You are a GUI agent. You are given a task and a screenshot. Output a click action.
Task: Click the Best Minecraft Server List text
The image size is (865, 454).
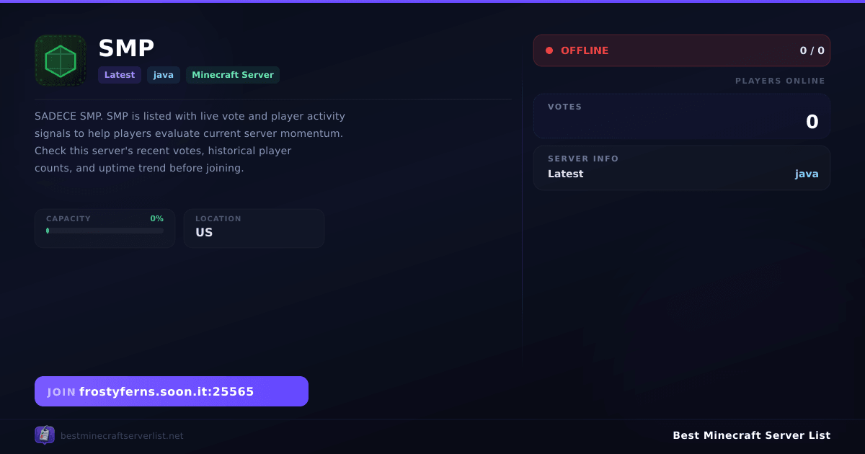[x=751, y=435]
